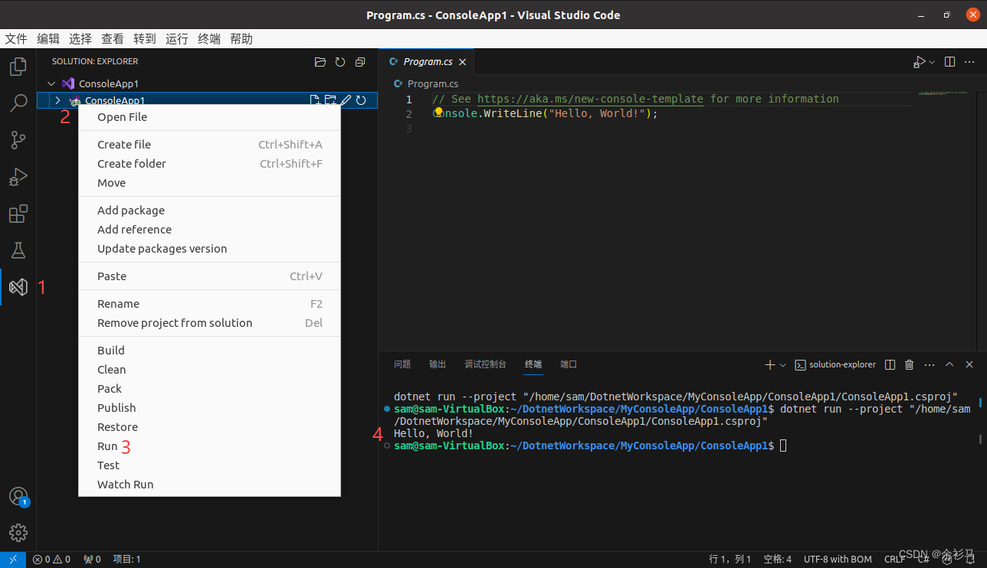Choose Create folder in context menu
This screenshot has width=987, height=568.
click(209, 164)
